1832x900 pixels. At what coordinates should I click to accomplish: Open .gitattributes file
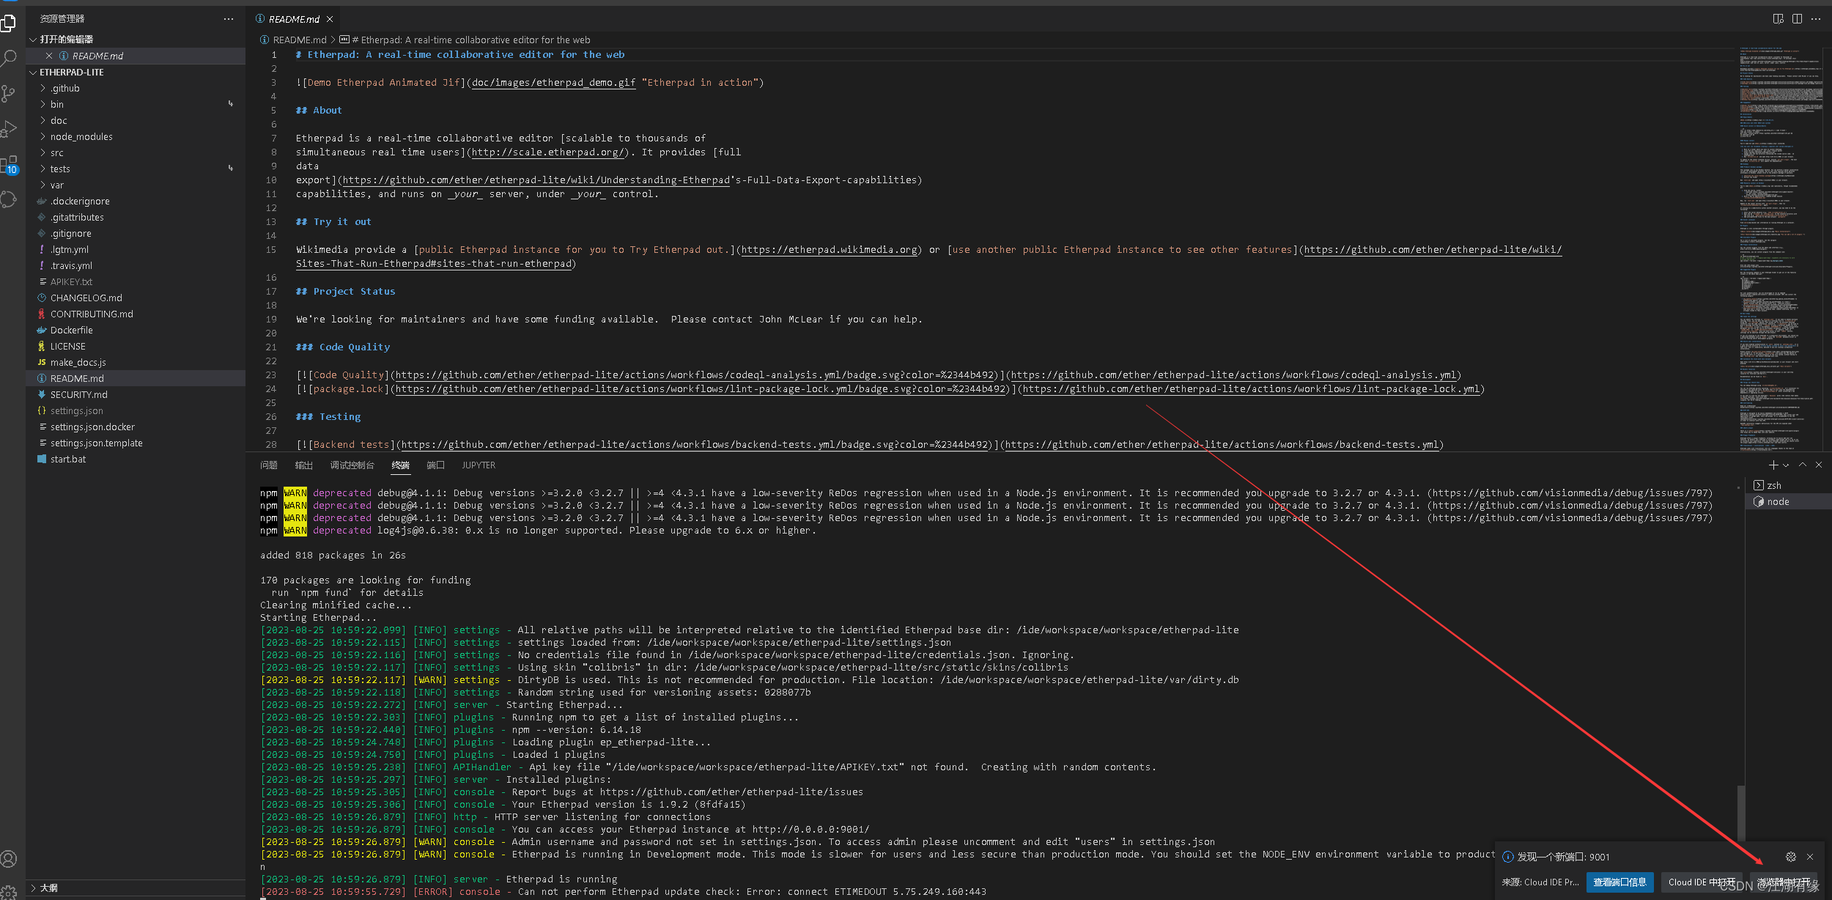[x=136, y=217]
